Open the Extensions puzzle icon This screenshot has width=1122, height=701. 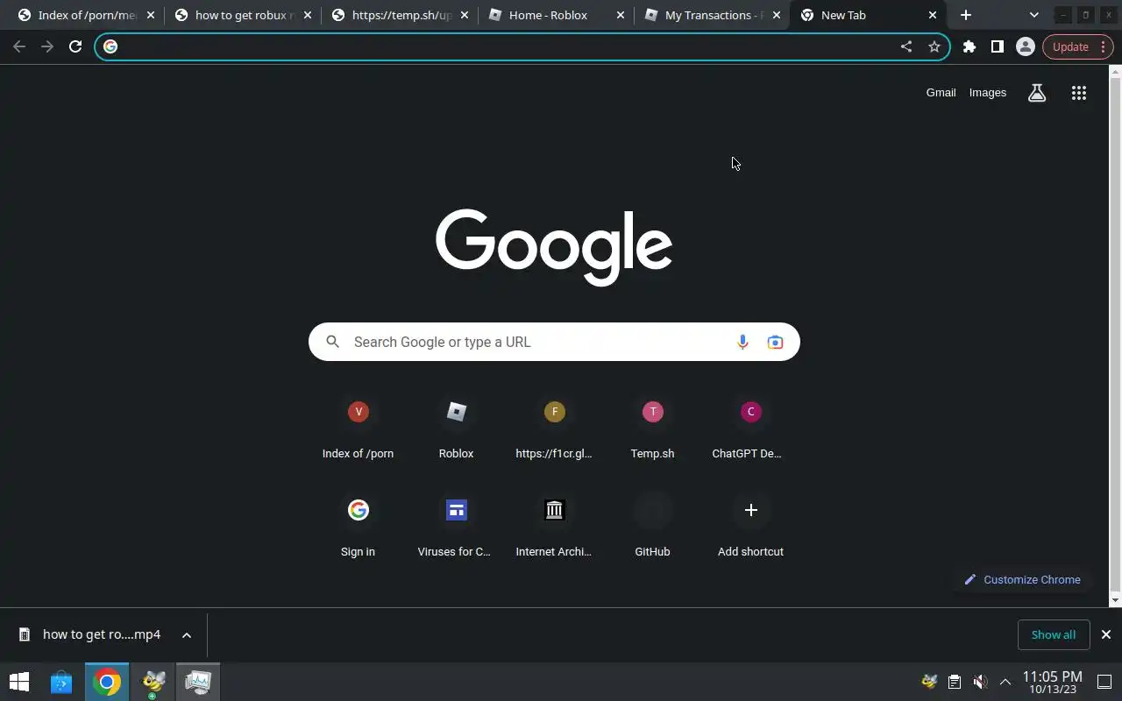point(969,46)
